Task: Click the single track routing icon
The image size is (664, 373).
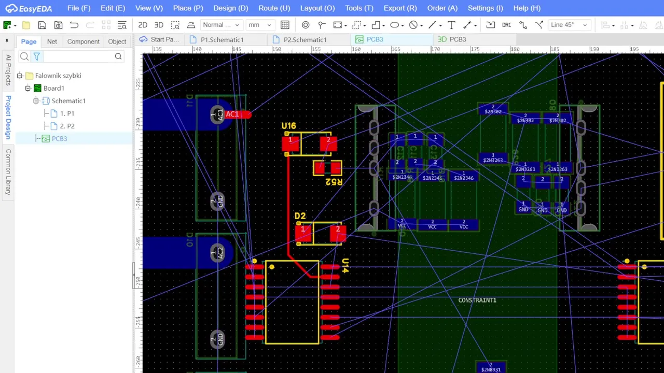Action: click(522, 25)
